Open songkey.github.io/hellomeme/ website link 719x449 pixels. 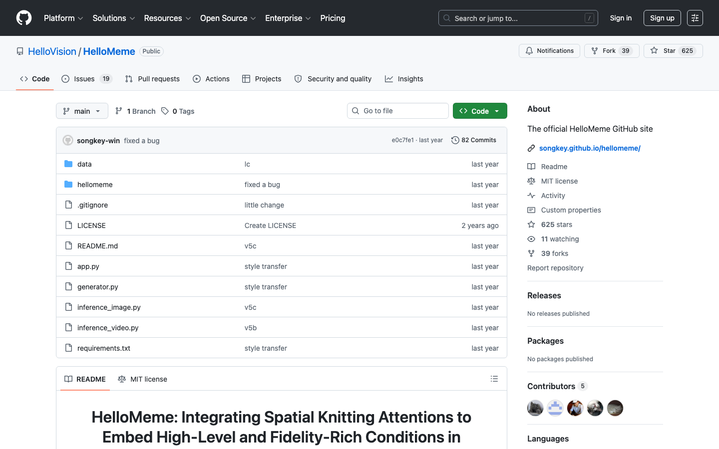(x=590, y=148)
